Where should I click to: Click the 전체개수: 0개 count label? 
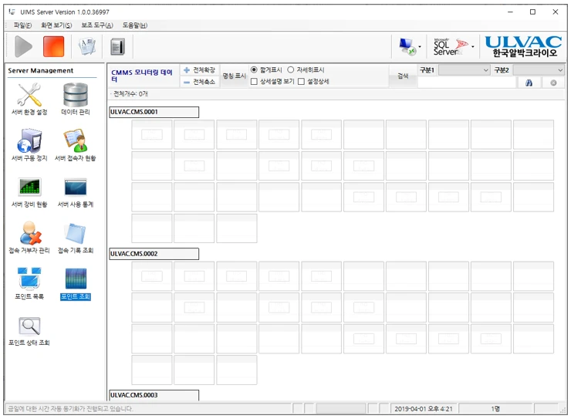(130, 94)
